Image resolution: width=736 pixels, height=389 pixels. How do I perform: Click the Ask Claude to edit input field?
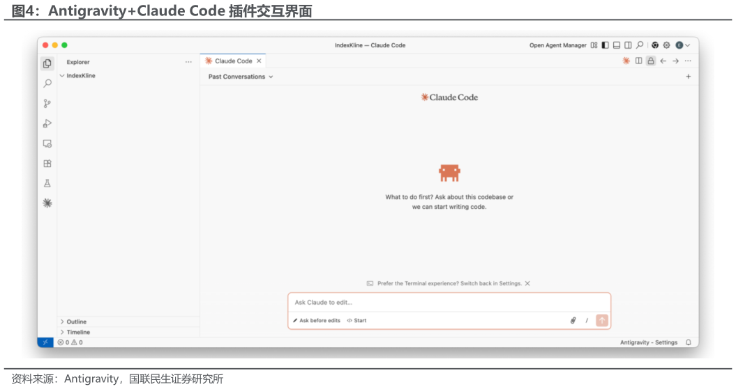(446, 303)
